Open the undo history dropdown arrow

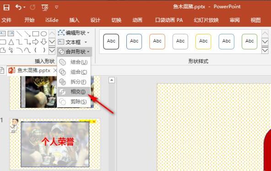24,7
